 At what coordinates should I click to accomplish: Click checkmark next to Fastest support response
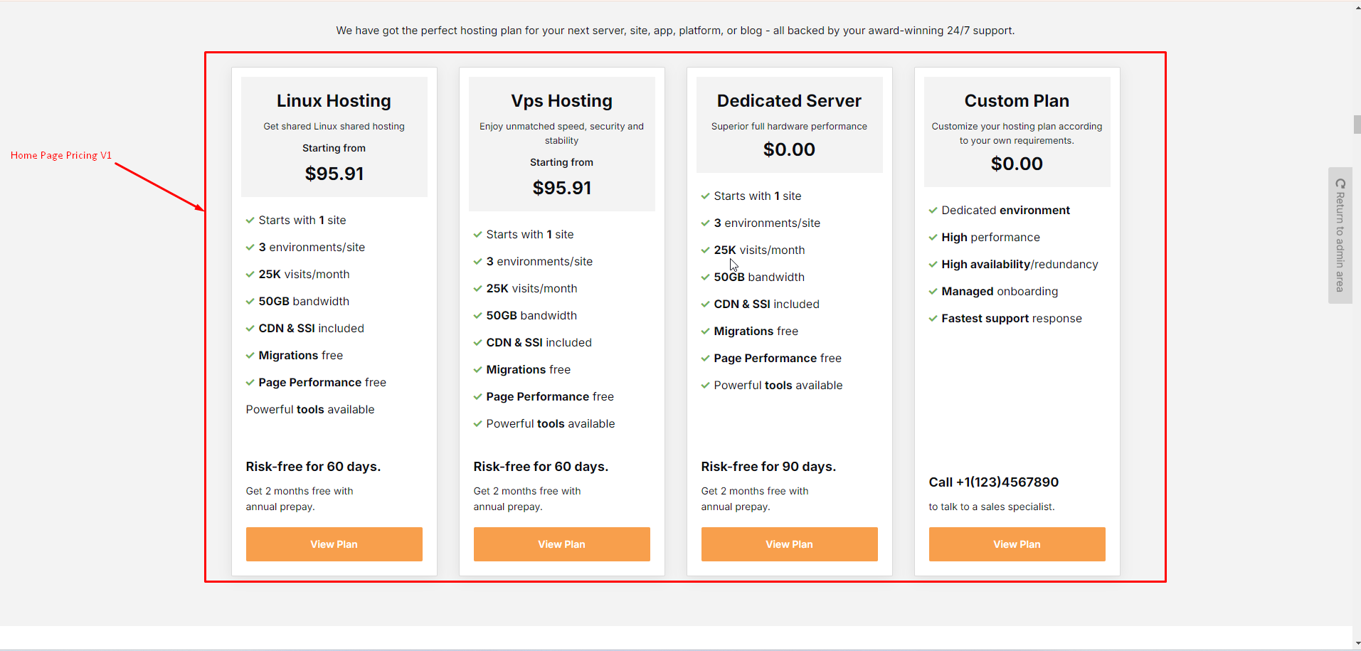(933, 319)
